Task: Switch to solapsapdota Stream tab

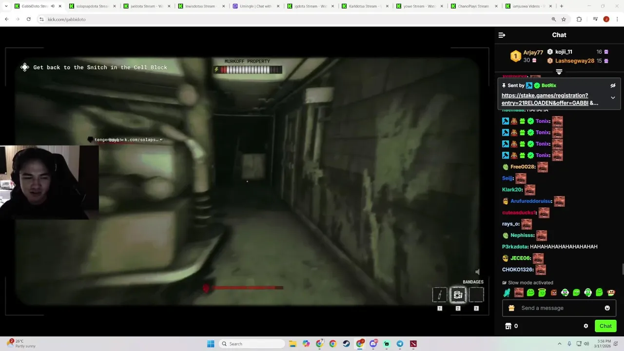Action: (92, 6)
